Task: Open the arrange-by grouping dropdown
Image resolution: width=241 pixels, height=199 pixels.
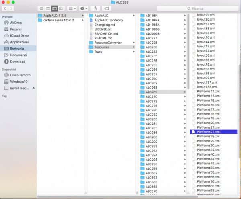Action: (x=72, y=8)
